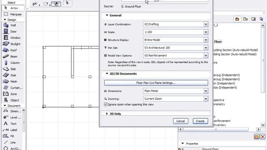
Task: Click the Cancel button
Action: tap(181, 121)
